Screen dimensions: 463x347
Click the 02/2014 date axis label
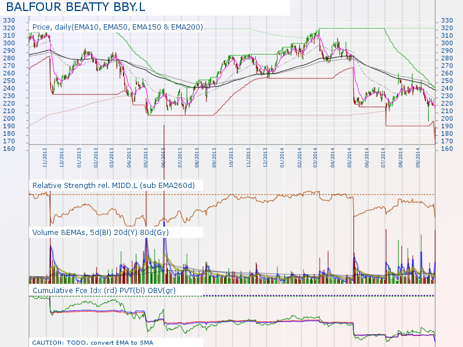coord(300,158)
